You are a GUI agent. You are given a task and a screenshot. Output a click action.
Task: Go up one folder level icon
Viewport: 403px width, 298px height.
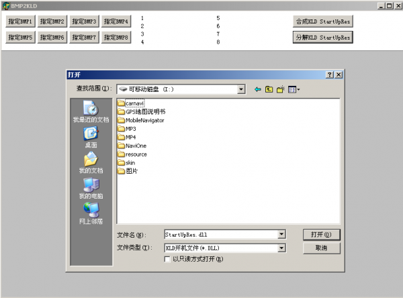[x=269, y=89]
